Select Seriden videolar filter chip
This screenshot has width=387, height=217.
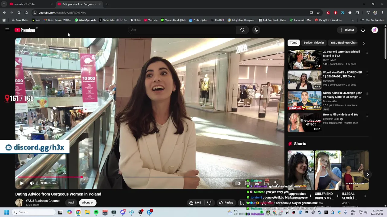pyautogui.click(x=314, y=43)
